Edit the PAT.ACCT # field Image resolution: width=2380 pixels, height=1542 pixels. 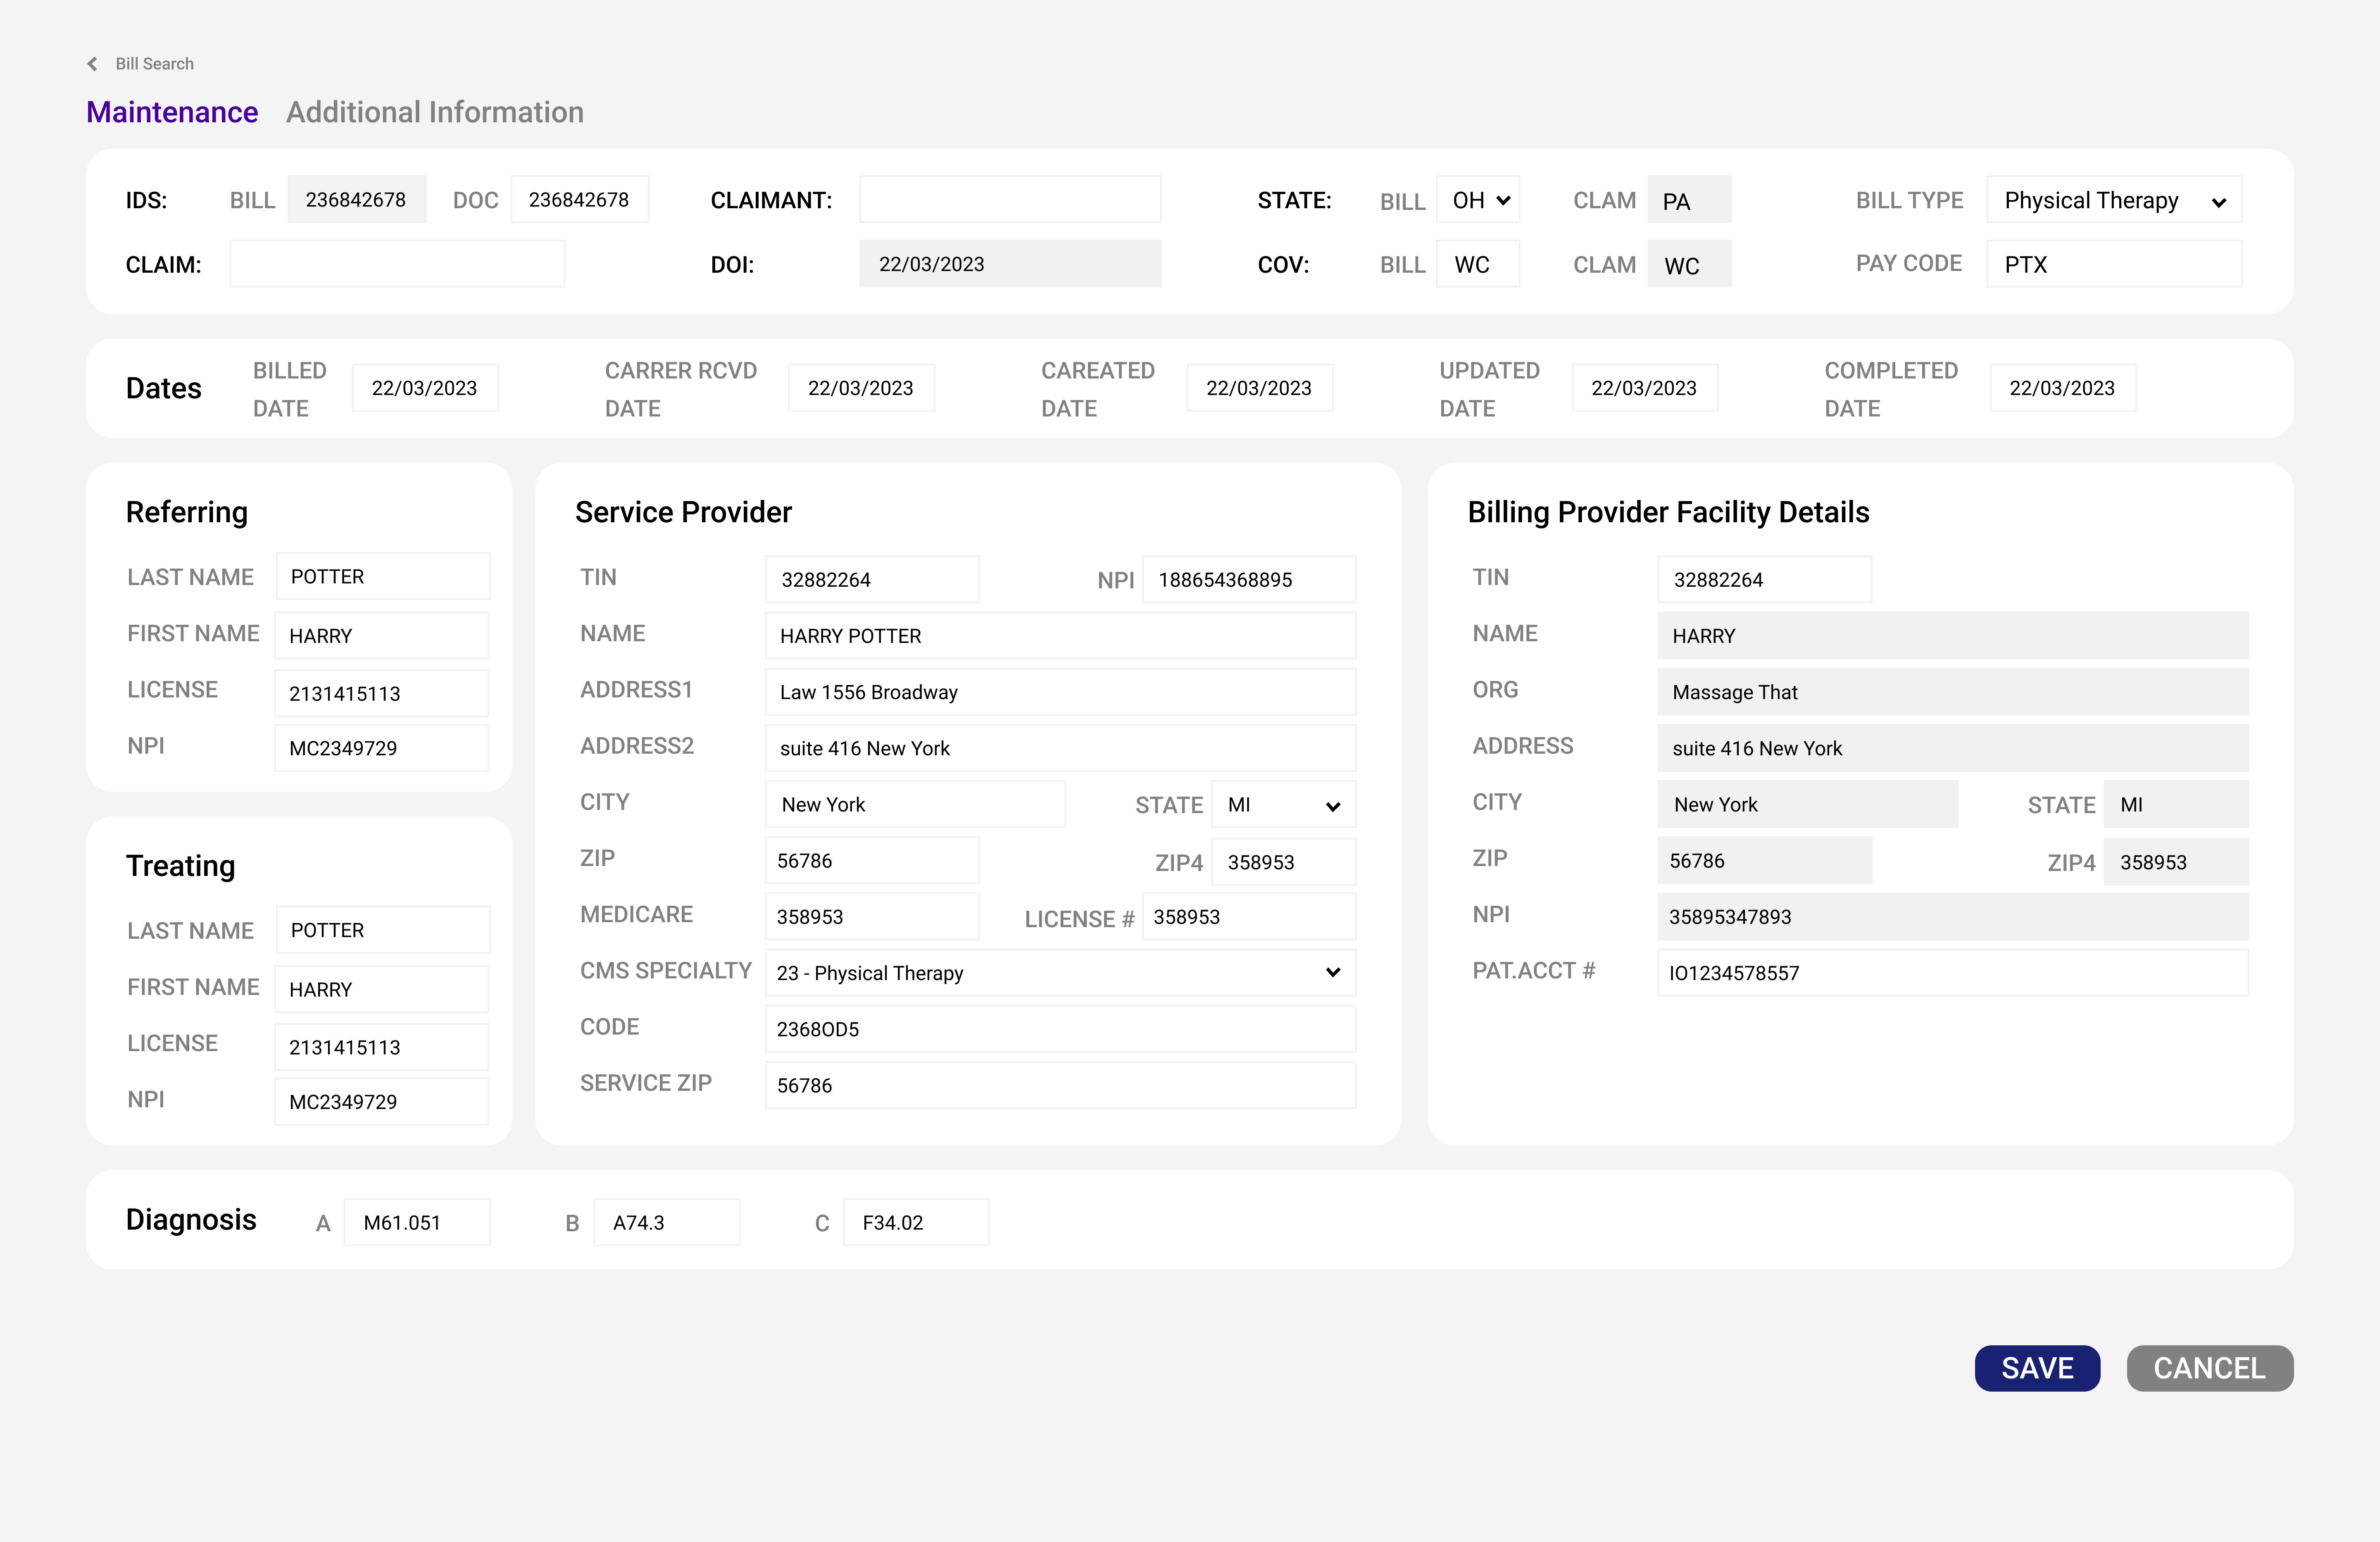pyautogui.click(x=1953, y=973)
